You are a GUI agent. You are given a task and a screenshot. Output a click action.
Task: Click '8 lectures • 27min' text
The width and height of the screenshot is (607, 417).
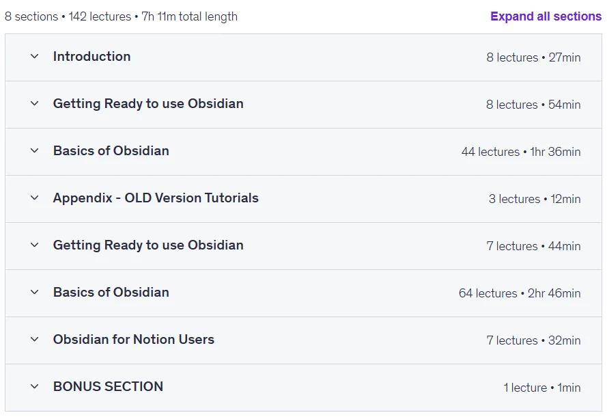click(x=533, y=57)
